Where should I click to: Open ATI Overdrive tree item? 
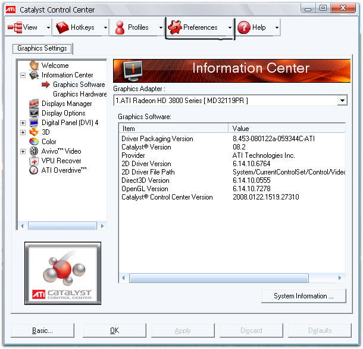click(64, 170)
